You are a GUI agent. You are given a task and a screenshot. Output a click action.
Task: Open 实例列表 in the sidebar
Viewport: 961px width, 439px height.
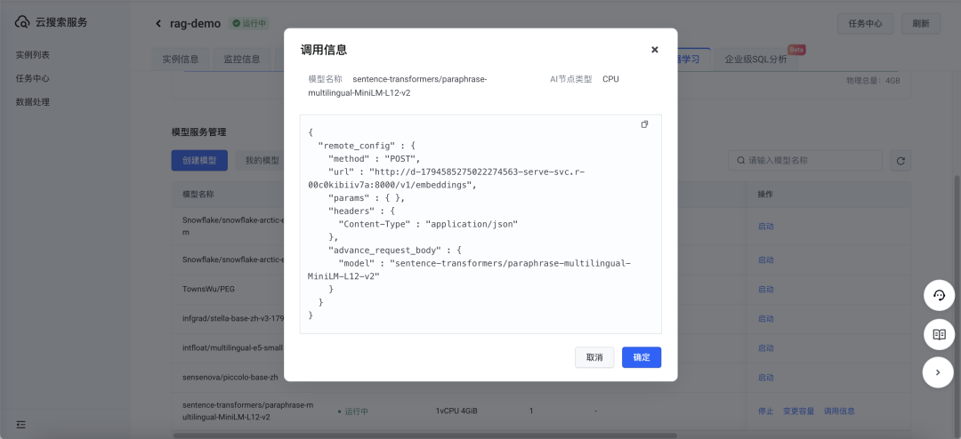click(x=33, y=55)
